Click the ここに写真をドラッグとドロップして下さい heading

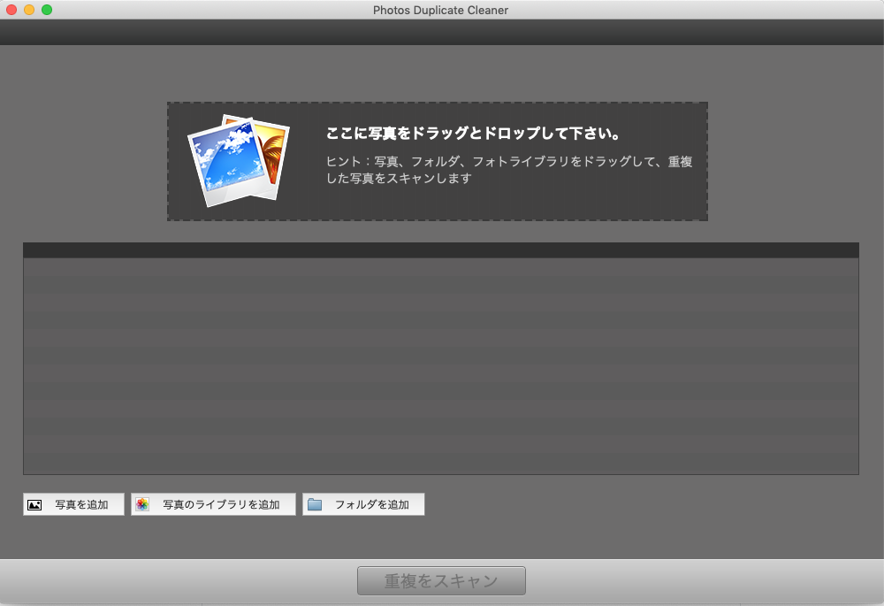473,134
